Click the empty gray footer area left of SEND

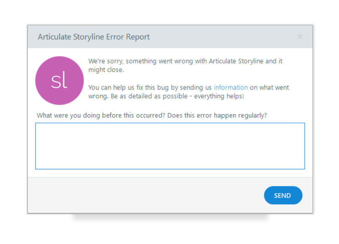142,195
